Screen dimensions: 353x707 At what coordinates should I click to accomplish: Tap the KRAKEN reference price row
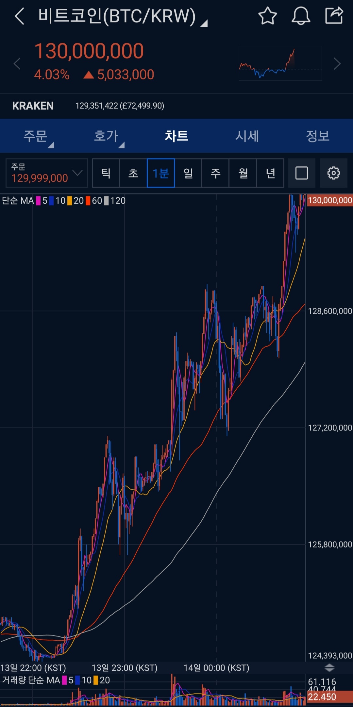click(176, 106)
